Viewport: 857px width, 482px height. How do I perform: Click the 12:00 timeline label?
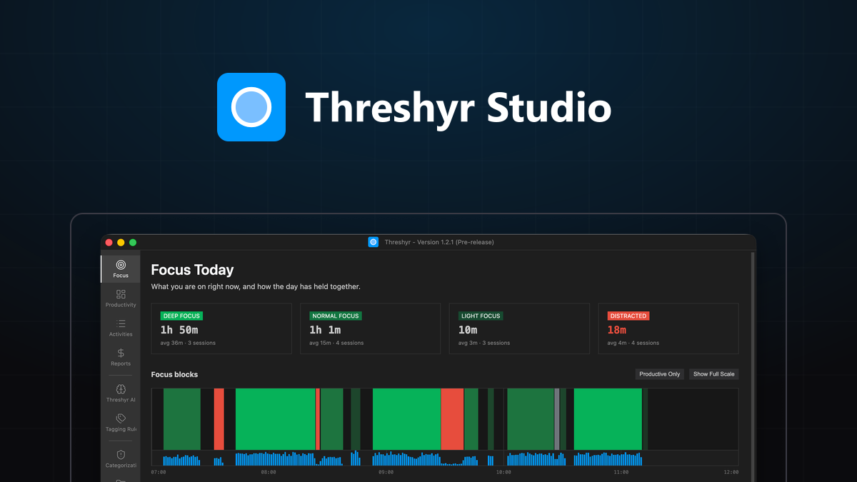tap(731, 472)
